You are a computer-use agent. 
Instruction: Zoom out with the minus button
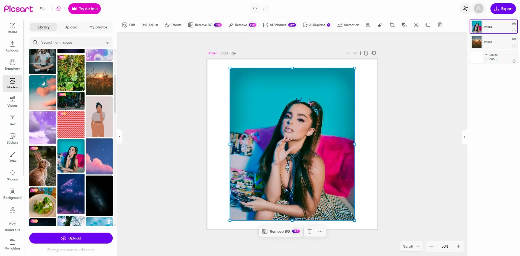point(431,246)
